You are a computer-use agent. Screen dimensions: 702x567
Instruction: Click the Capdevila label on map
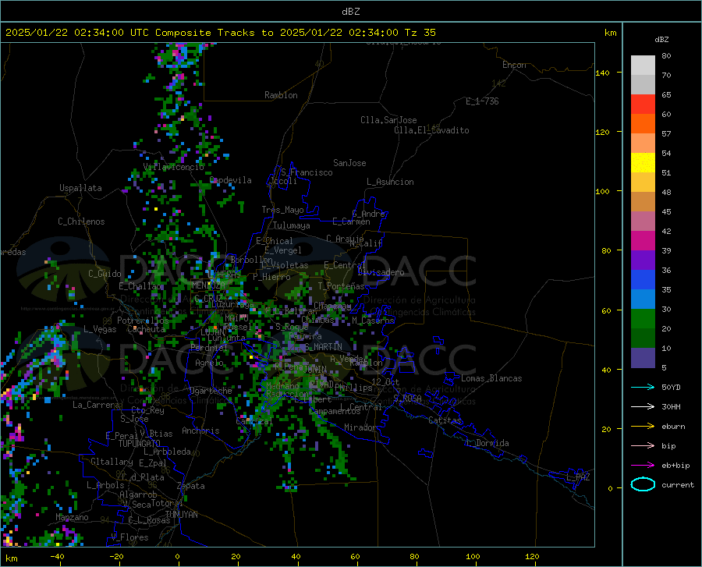tap(231, 180)
